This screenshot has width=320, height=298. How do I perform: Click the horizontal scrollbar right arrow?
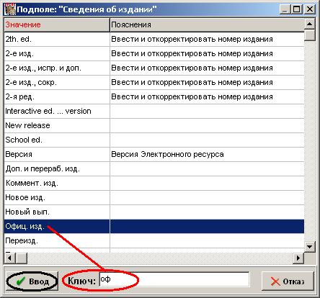298,258
